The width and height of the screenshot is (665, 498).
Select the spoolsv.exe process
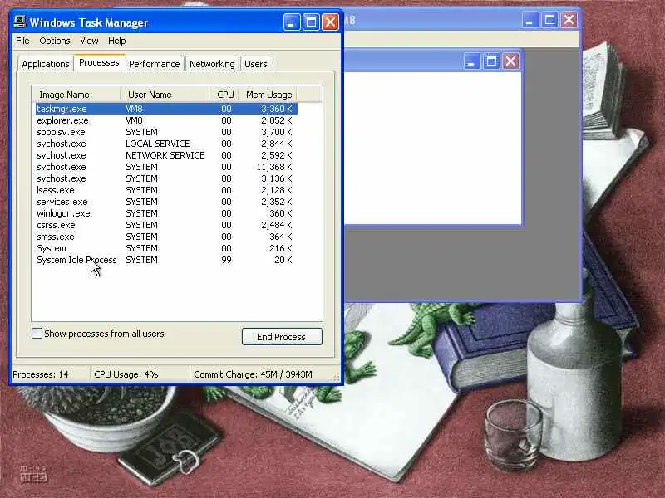166,132
